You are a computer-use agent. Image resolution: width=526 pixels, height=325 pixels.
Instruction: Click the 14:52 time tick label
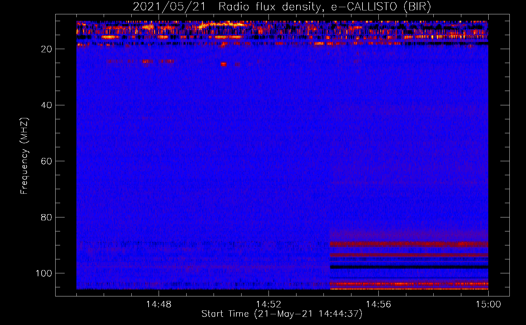pos(269,305)
